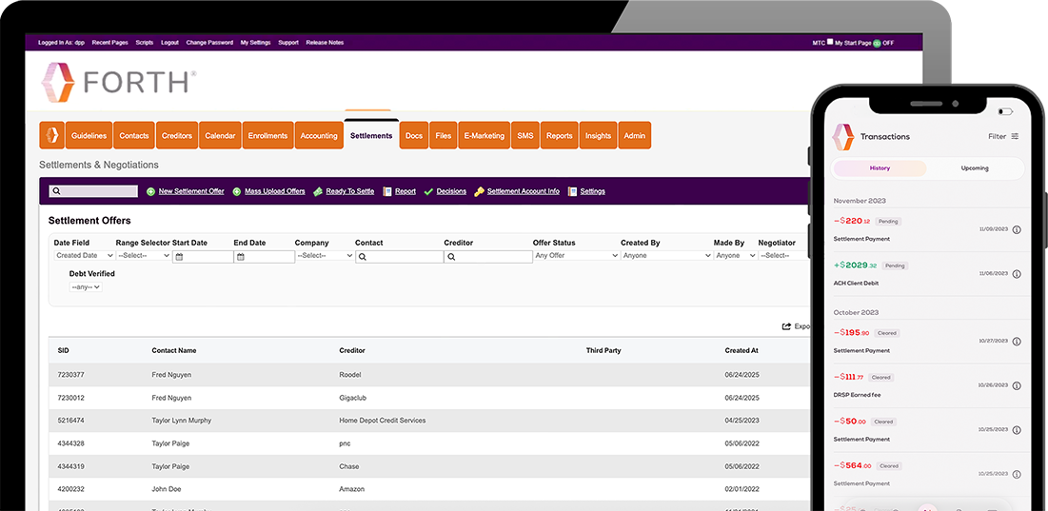Open the Range Selector dropdown
This screenshot has width=1048, height=511.
point(144,256)
